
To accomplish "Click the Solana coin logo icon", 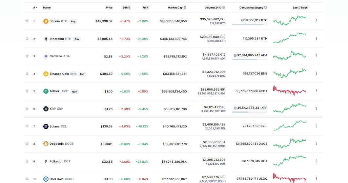I will pyautogui.click(x=46, y=126).
